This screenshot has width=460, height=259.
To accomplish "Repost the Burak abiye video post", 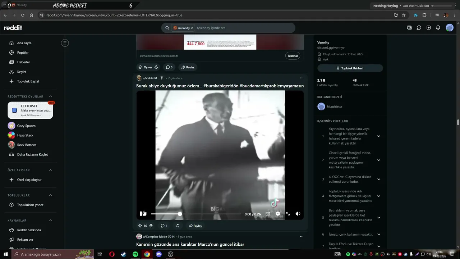I will point(178,226).
